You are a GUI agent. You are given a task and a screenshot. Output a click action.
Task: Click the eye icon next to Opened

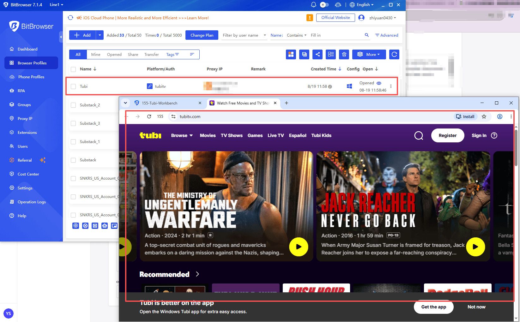[379, 83]
